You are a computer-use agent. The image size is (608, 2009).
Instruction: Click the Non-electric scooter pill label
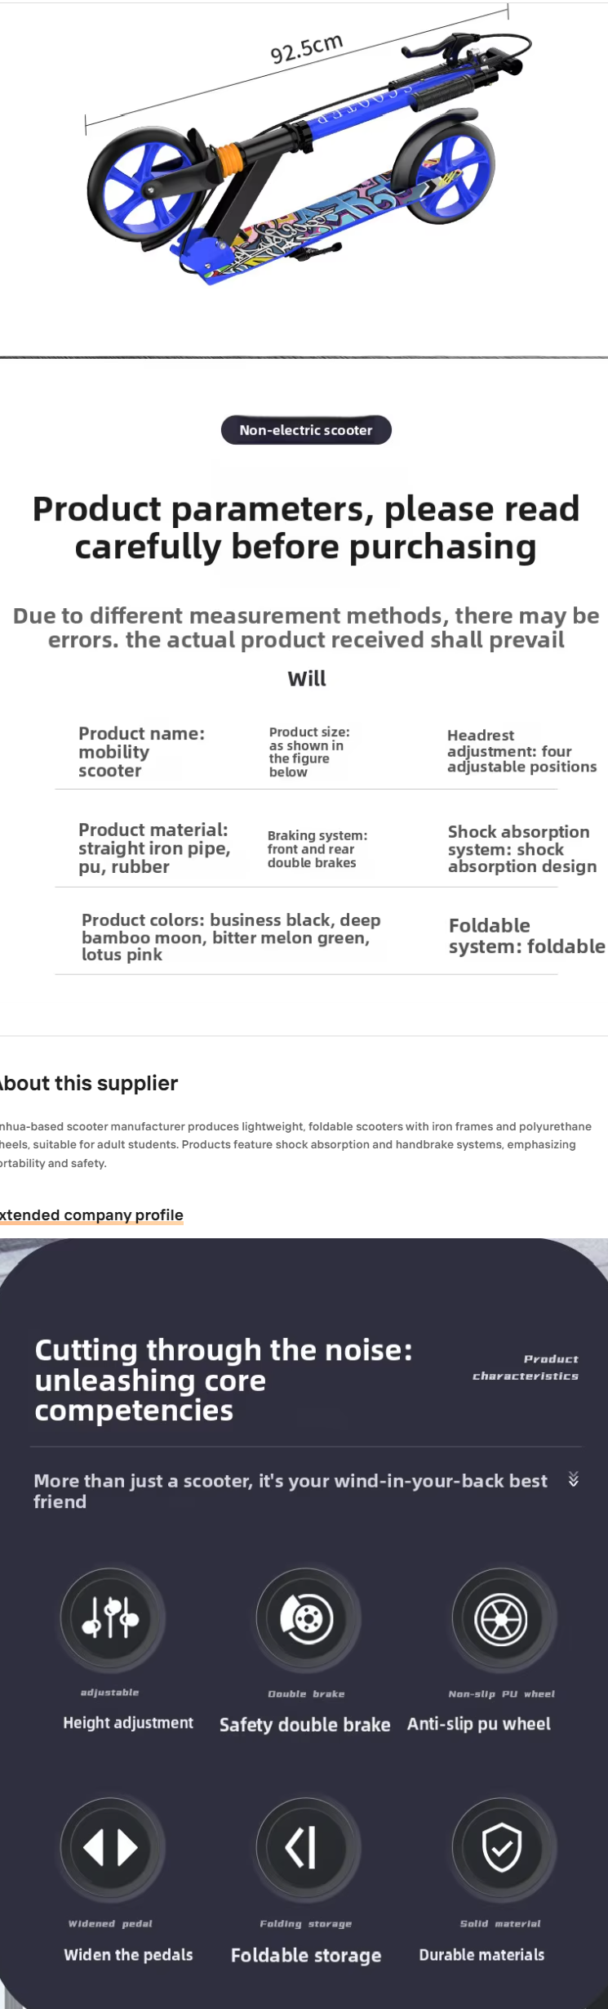[x=306, y=430]
